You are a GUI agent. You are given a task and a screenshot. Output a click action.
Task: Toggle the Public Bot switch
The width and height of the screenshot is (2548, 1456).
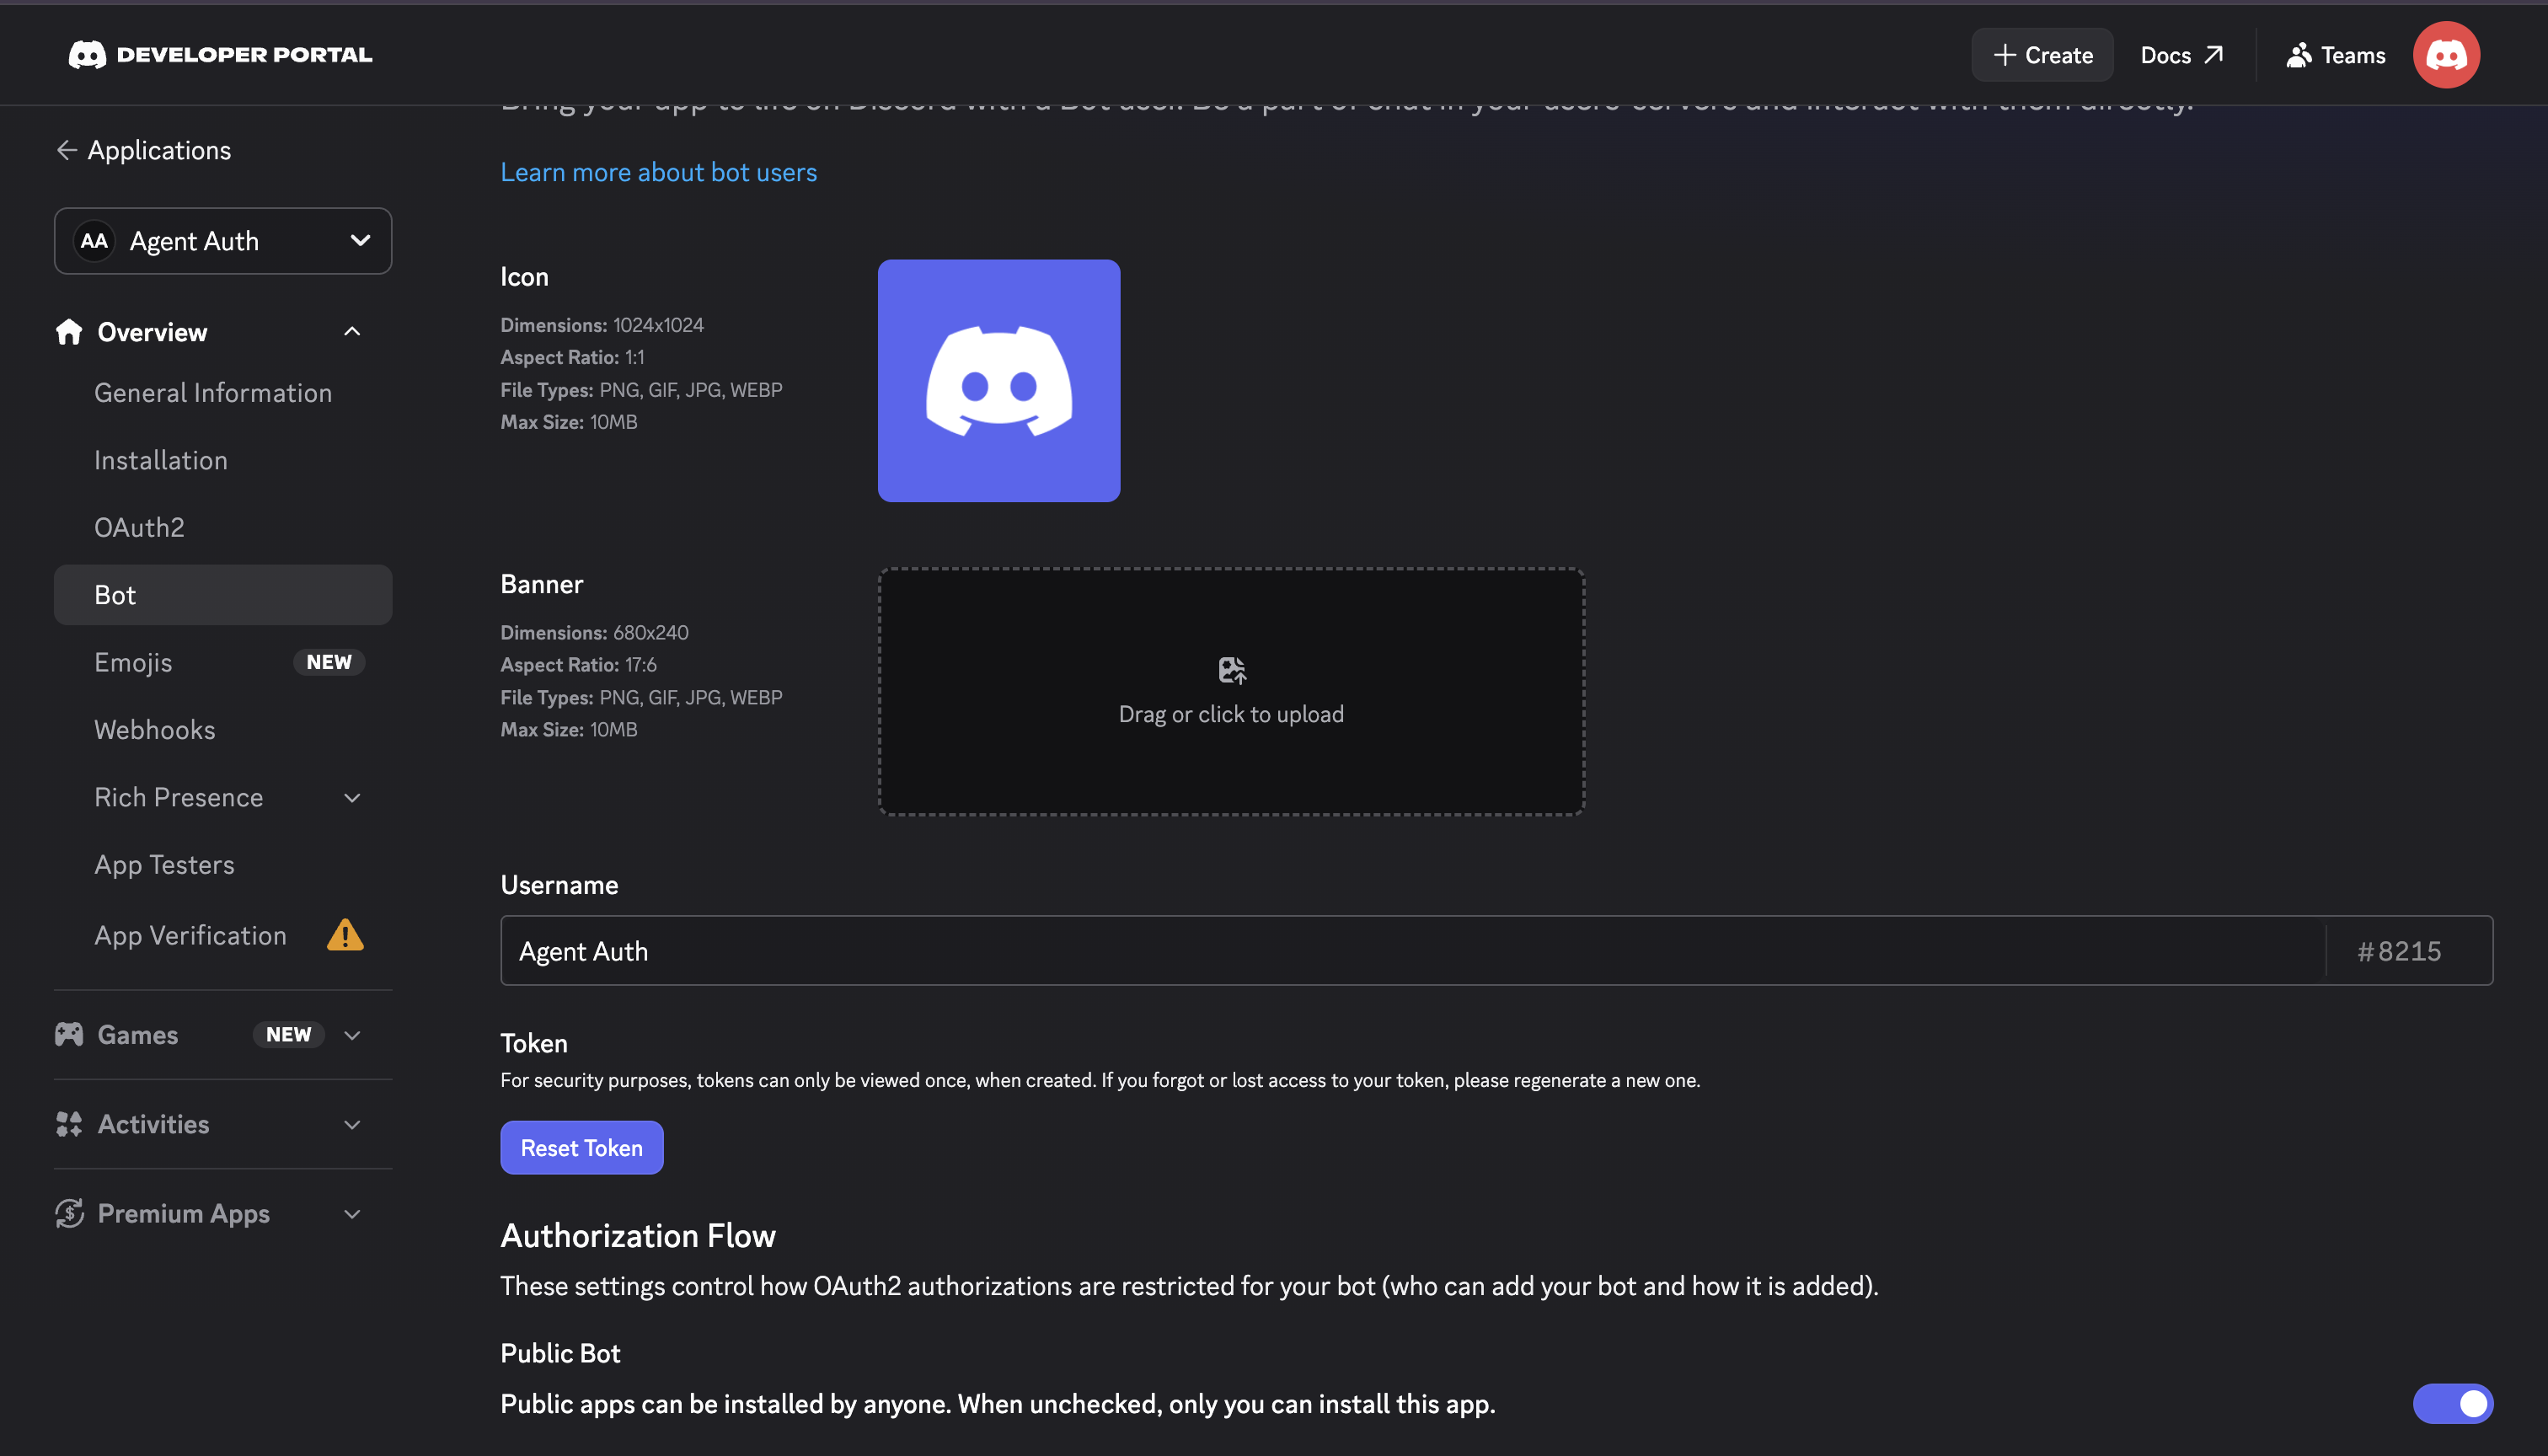[x=2453, y=1404]
